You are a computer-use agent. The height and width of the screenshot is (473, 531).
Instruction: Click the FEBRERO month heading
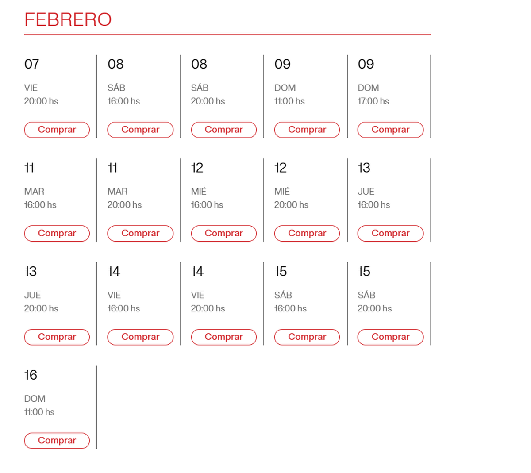pos(68,19)
